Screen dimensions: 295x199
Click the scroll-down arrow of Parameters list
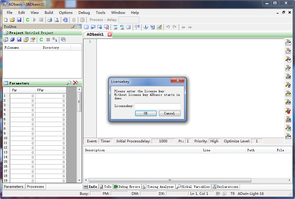(79, 180)
